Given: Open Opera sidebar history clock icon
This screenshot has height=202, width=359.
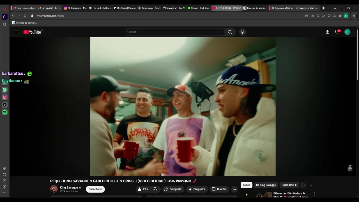Looking at the screenshot, I should 4,181.
